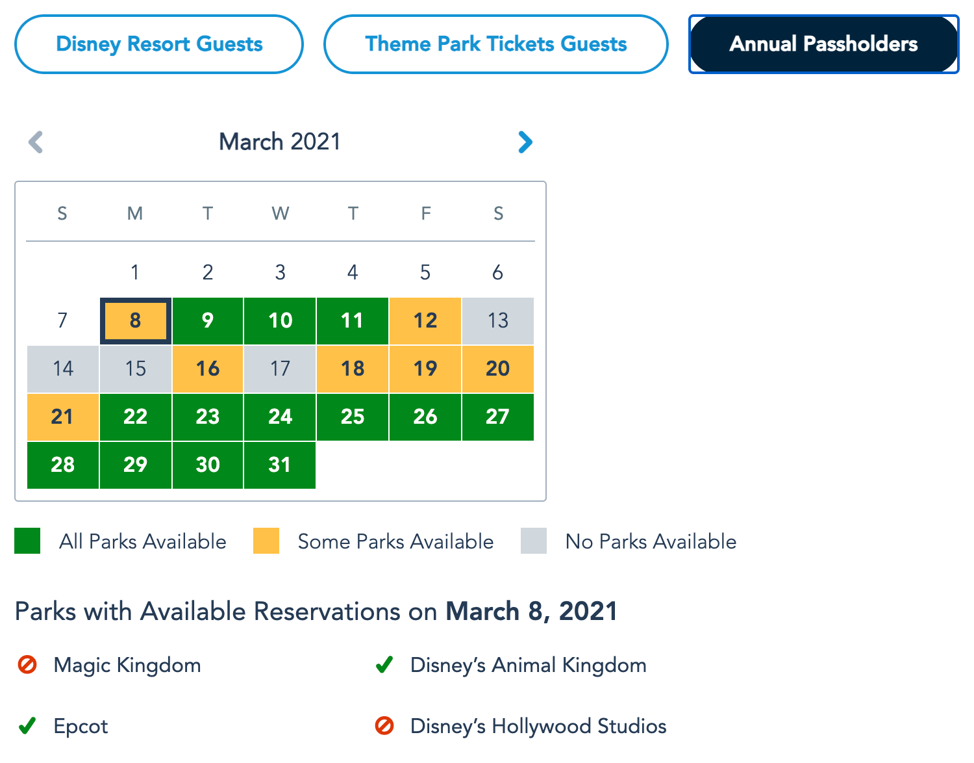Select March 8 on the calendar
The height and width of the screenshot is (763, 974).
point(136,320)
